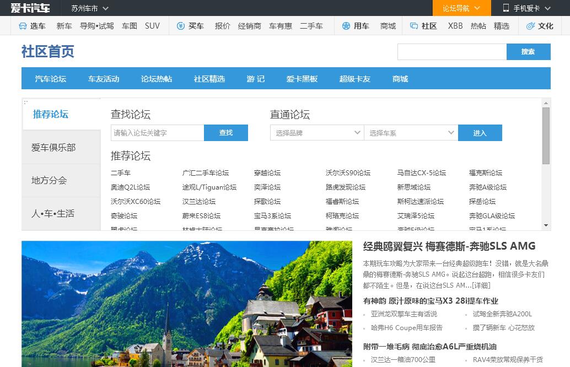Open the 论坛导航 dropdown menu
This screenshot has height=367, width=570.
tap(461, 8)
